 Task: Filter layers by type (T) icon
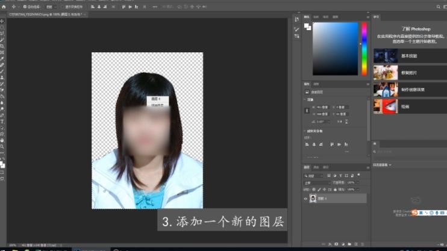340,176
